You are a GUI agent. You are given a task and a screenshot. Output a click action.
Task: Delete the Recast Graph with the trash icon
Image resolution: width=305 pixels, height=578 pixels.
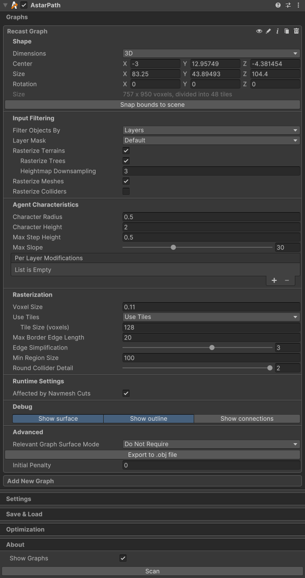pyautogui.click(x=296, y=32)
